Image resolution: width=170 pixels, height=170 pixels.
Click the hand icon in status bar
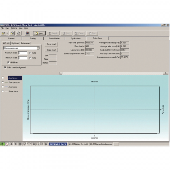pyautogui.click(x=46, y=144)
